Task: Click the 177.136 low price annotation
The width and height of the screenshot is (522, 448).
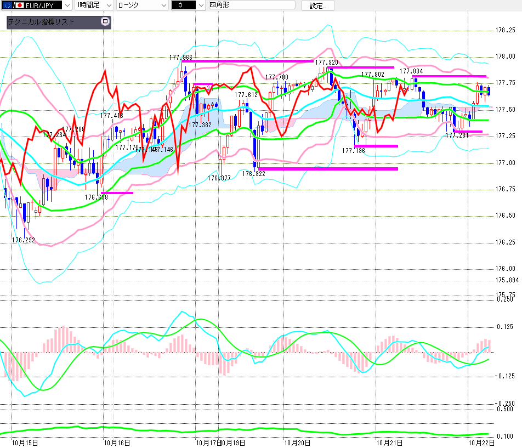Action: click(354, 151)
